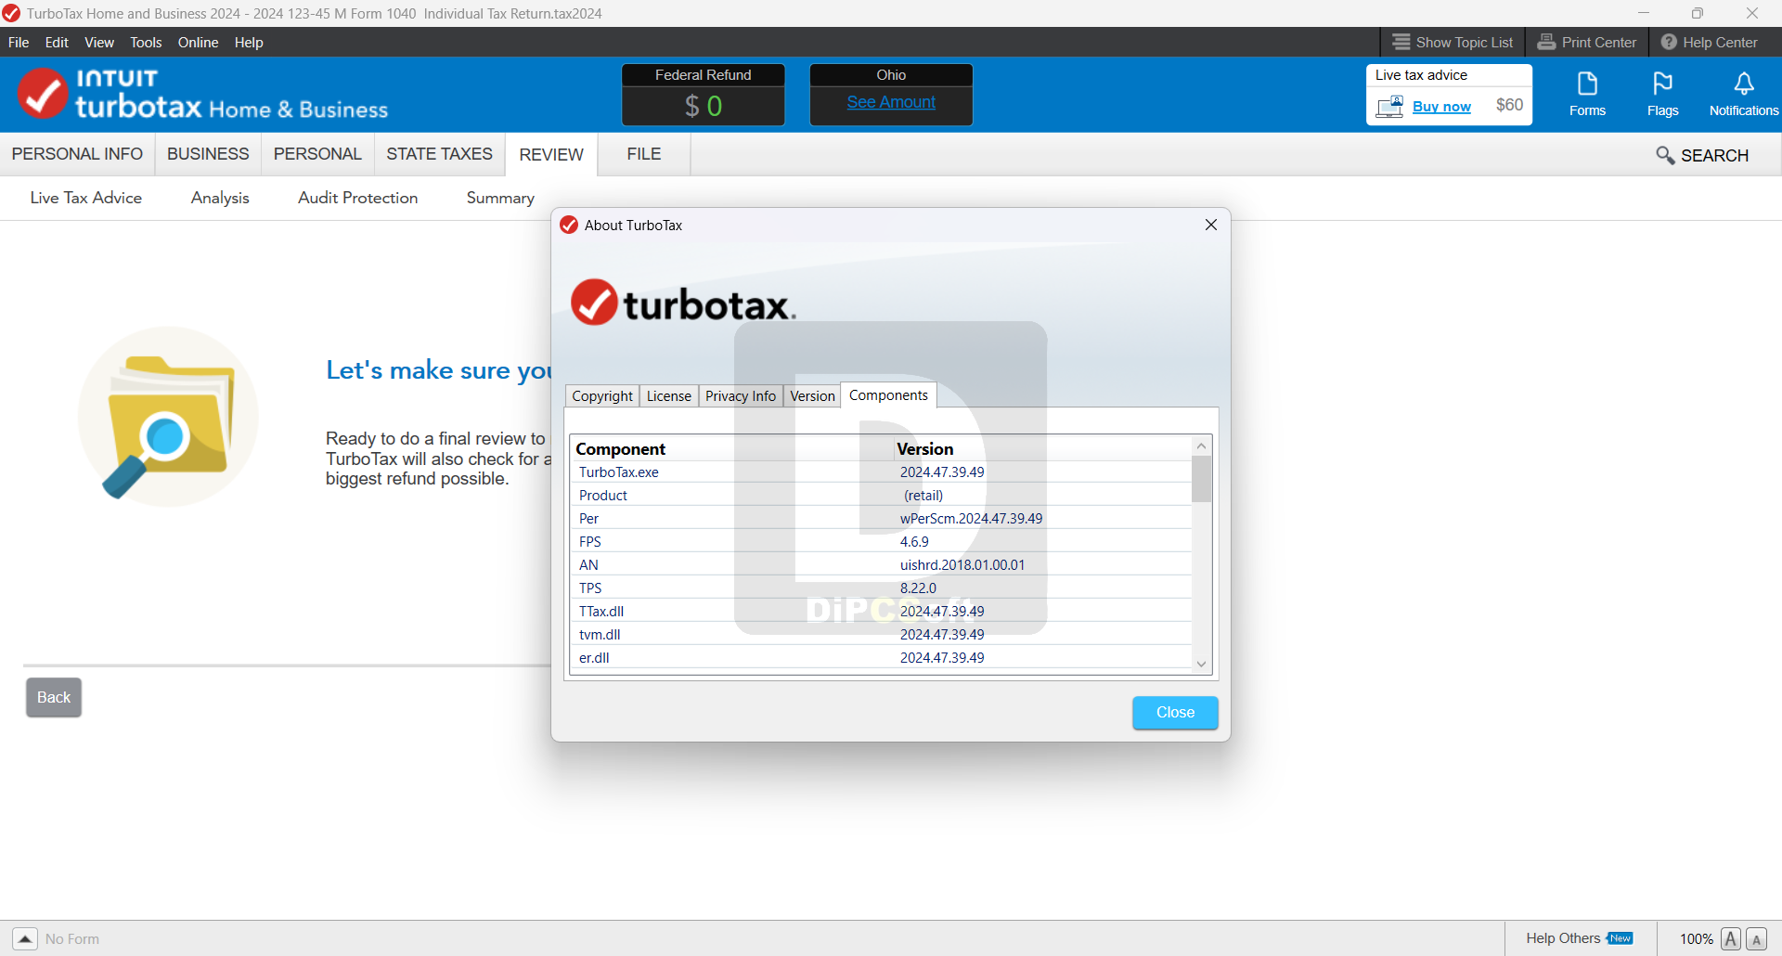Screen dimensions: 1782x956
Task: Click the Back button
Action: pos(54,697)
